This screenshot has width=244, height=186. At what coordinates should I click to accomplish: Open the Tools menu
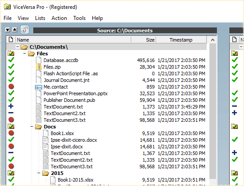point(79,18)
